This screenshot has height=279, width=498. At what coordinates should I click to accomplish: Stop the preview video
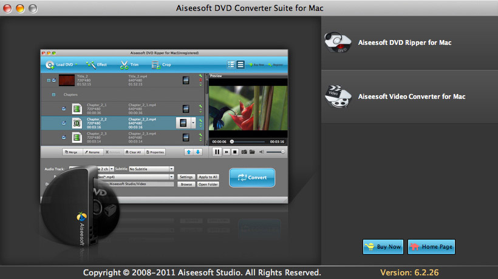click(x=234, y=152)
